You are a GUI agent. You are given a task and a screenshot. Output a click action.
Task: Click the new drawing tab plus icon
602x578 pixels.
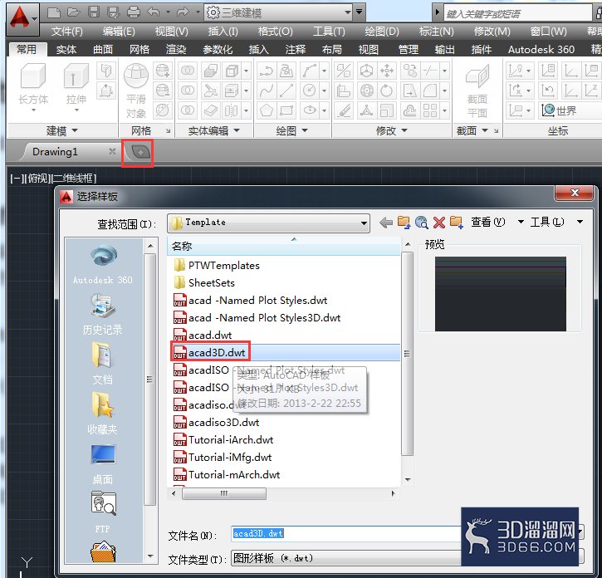click(138, 152)
